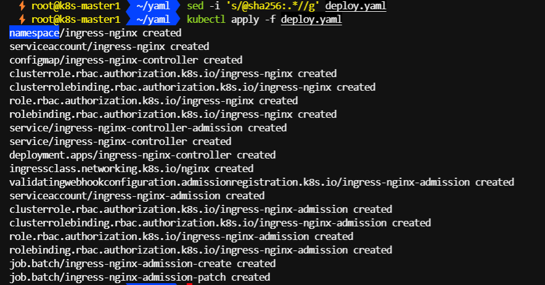Click the sed pattern string 's/@sha256:.*//g'
The height and width of the screenshot is (285, 545).
[269, 6]
